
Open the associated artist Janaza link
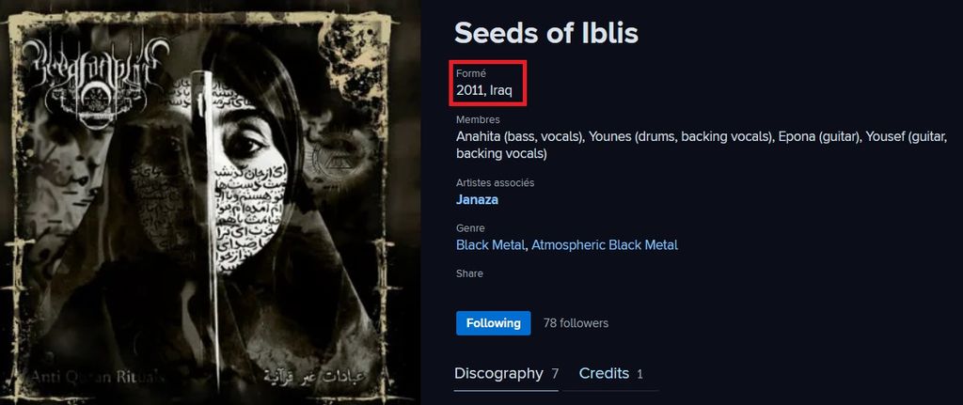[x=479, y=199]
